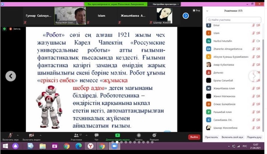Click Гулнар Сайлаух participant tile
267x154 pixels.
tap(38, 16)
